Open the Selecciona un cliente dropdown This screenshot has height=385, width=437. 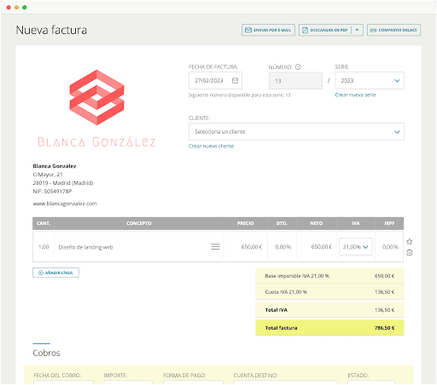pos(296,132)
